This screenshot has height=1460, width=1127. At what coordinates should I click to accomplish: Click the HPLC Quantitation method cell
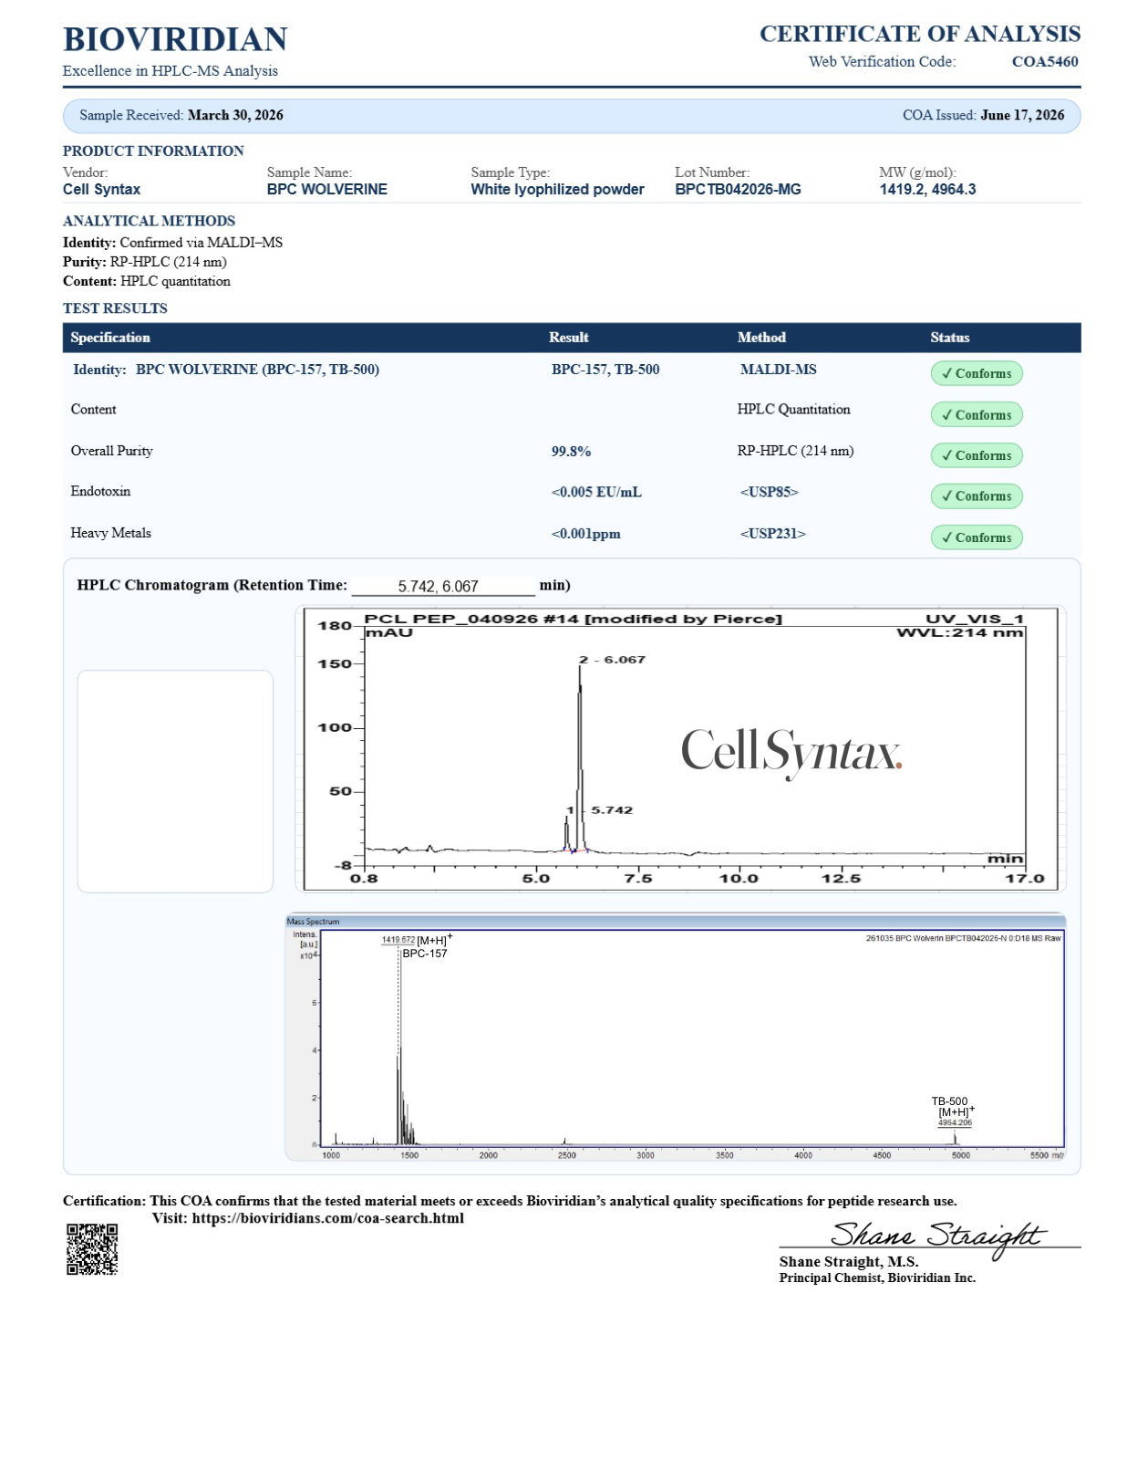pos(793,410)
